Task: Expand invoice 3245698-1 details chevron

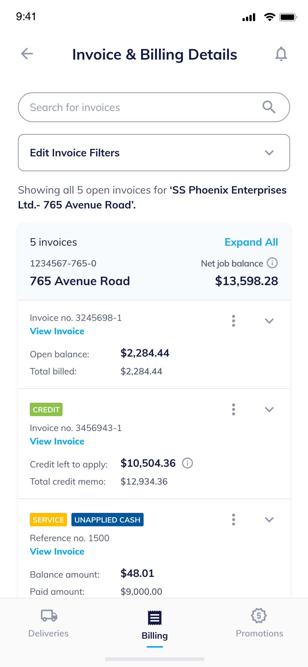Action: (269, 321)
